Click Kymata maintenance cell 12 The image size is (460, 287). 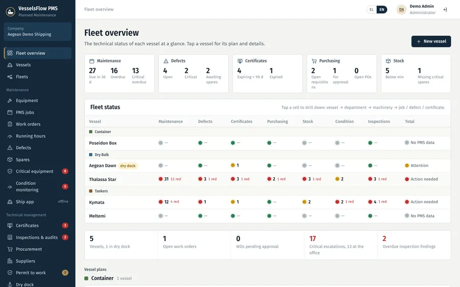[169, 202]
